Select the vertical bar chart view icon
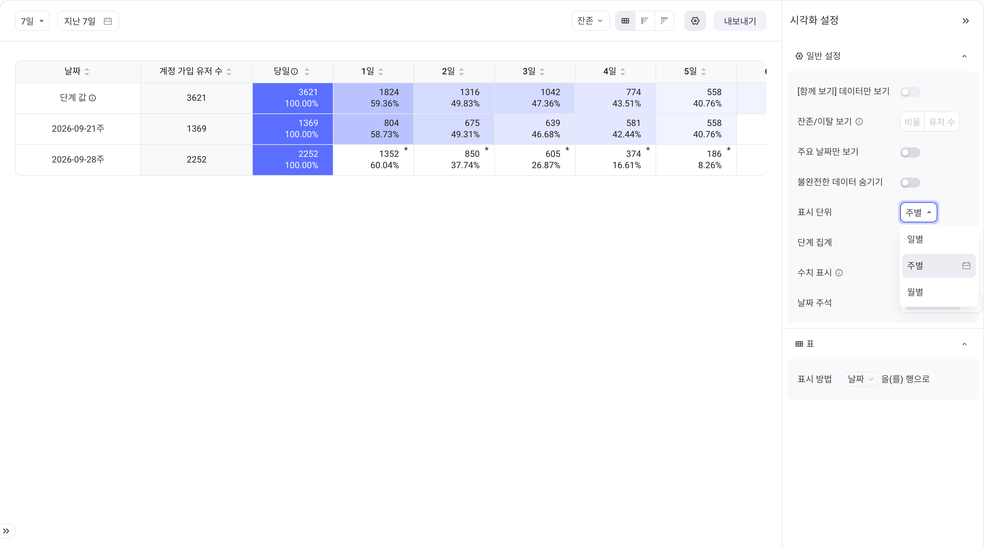Screen dimensions: 984x548 coord(645,20)
